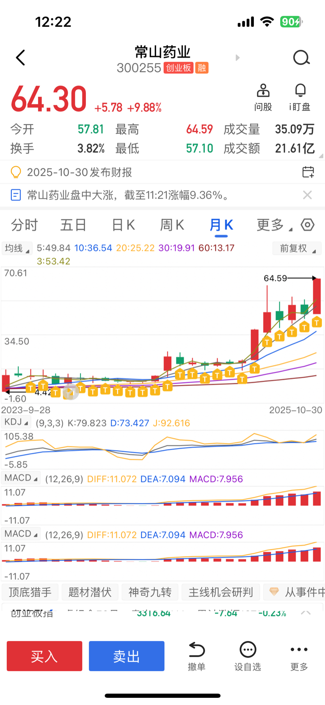Tap the back arrow icon
Image resolution: width=325 pixels, height=705 pixels.
[20, 58]
